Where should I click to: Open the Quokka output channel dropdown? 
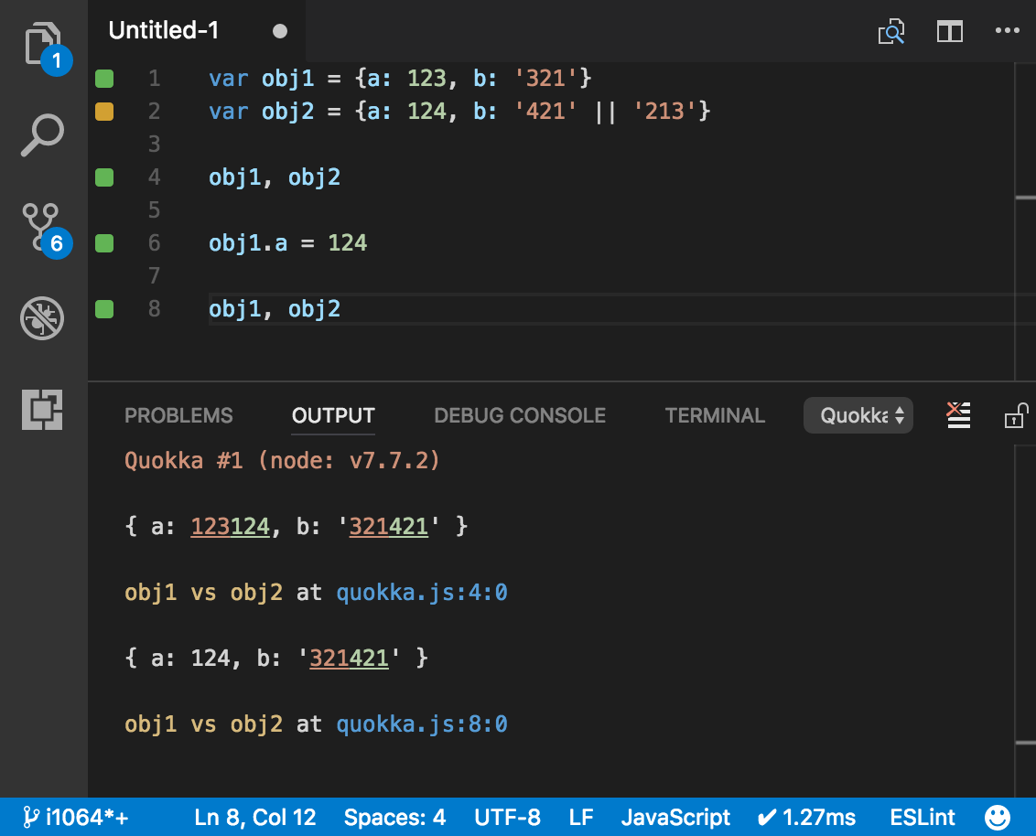[858, 414]
